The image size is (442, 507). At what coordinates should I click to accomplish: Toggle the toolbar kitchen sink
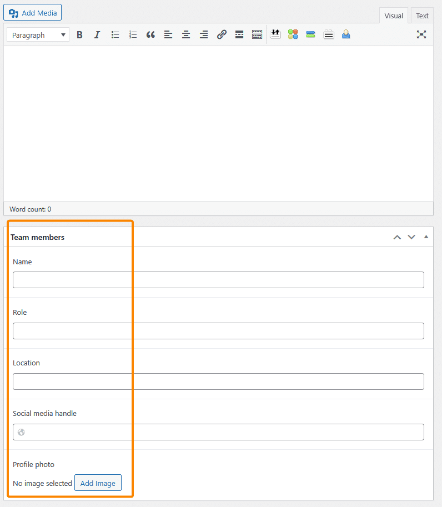coord(257,34)
